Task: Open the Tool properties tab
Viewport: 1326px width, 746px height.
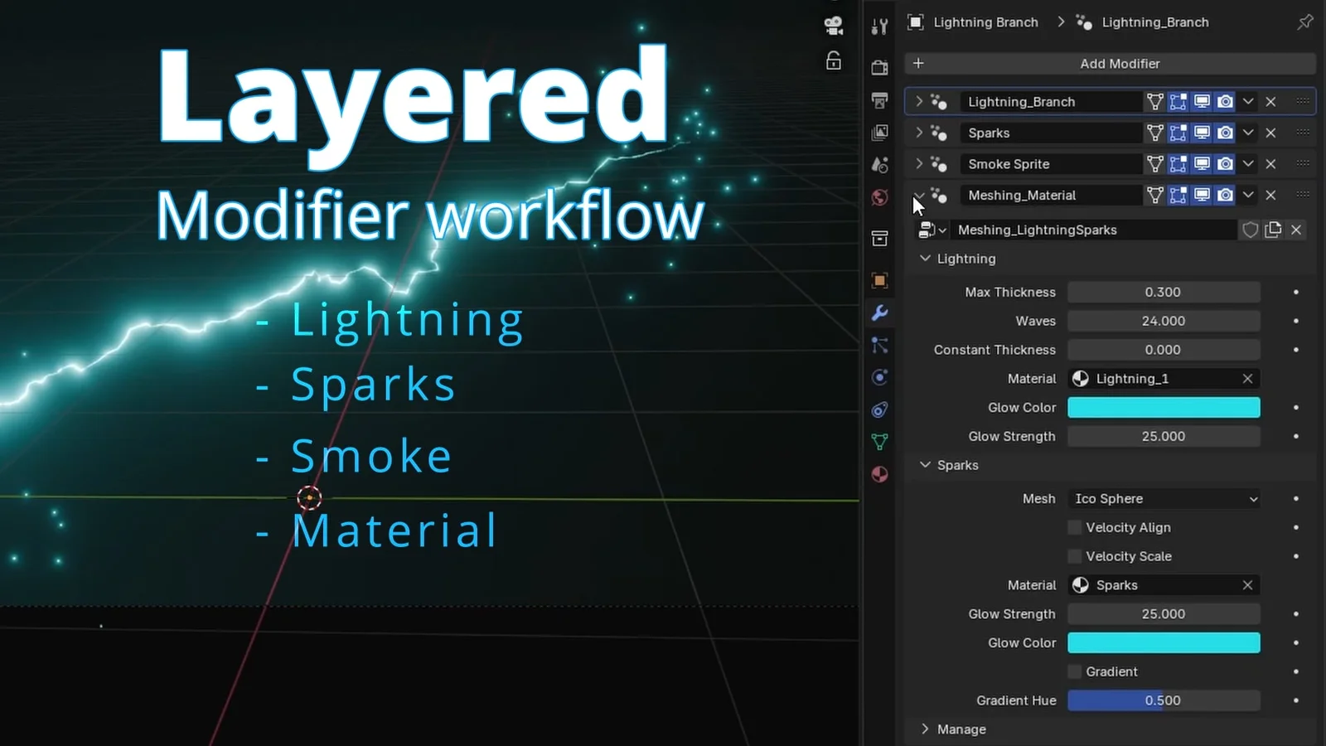Action: coord(879,27)
